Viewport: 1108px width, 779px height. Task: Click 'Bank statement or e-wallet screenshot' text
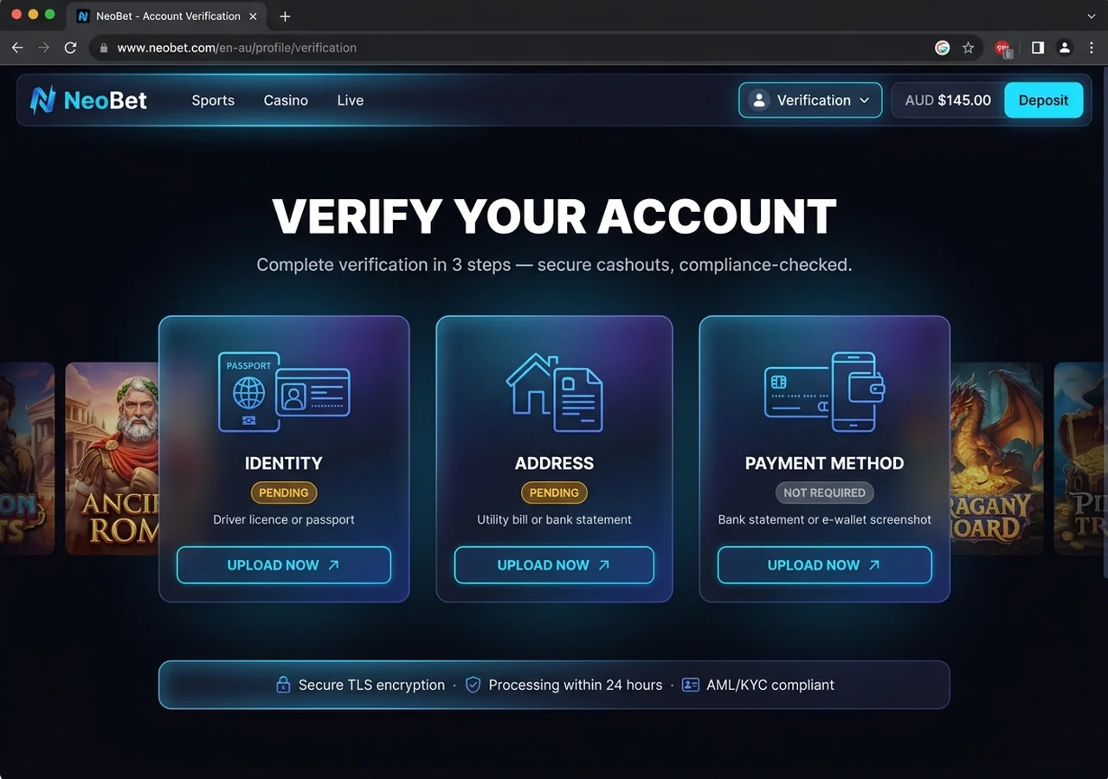824,519
